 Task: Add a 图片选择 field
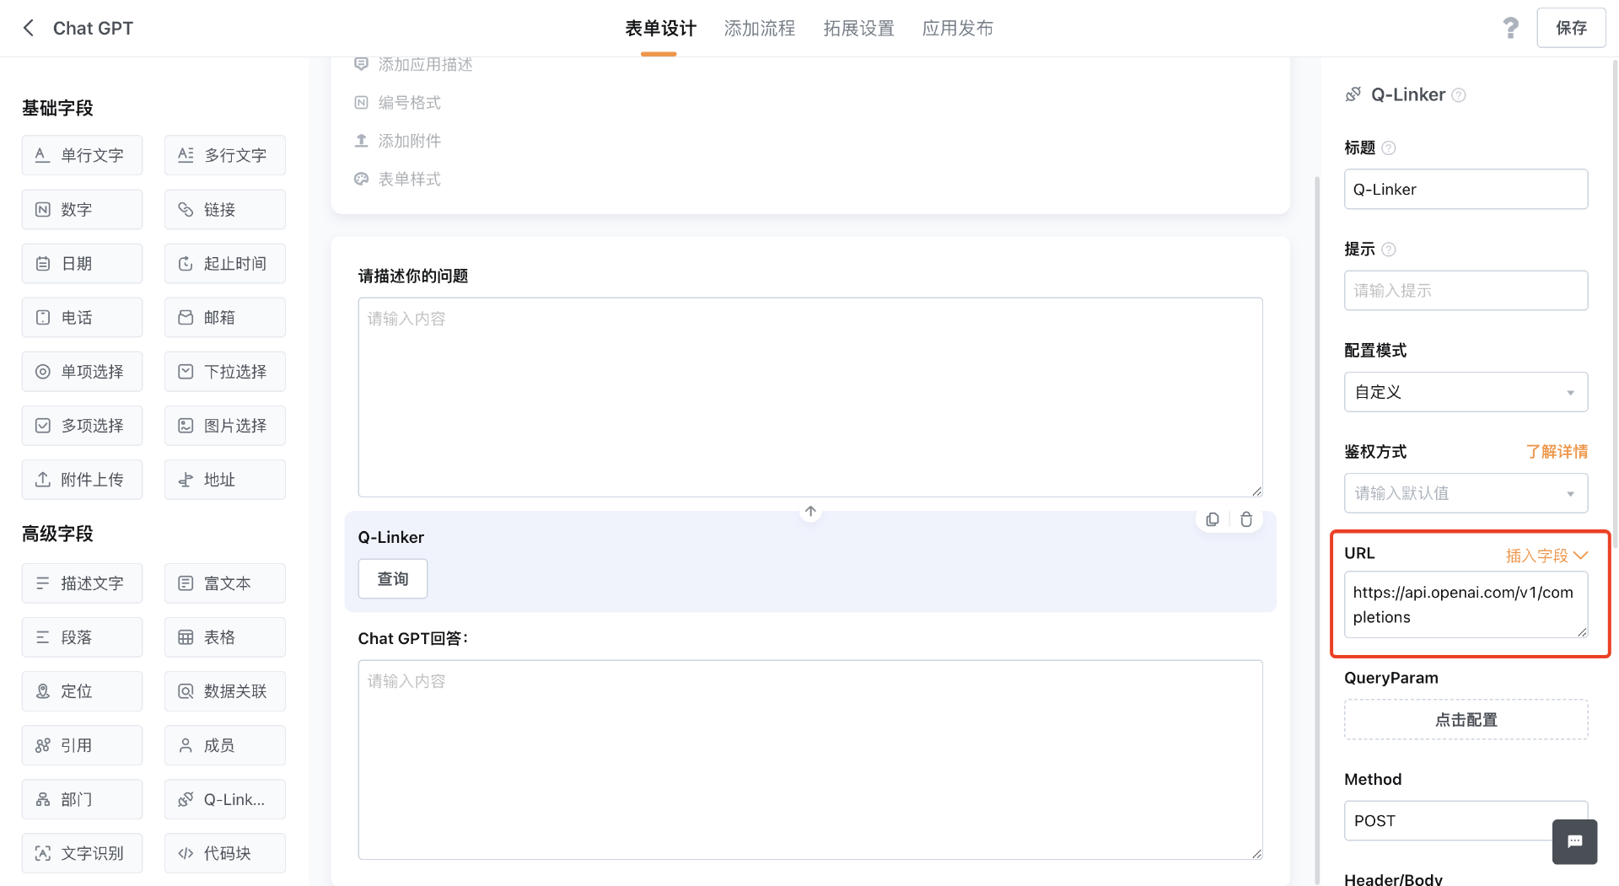click(225, 425)
